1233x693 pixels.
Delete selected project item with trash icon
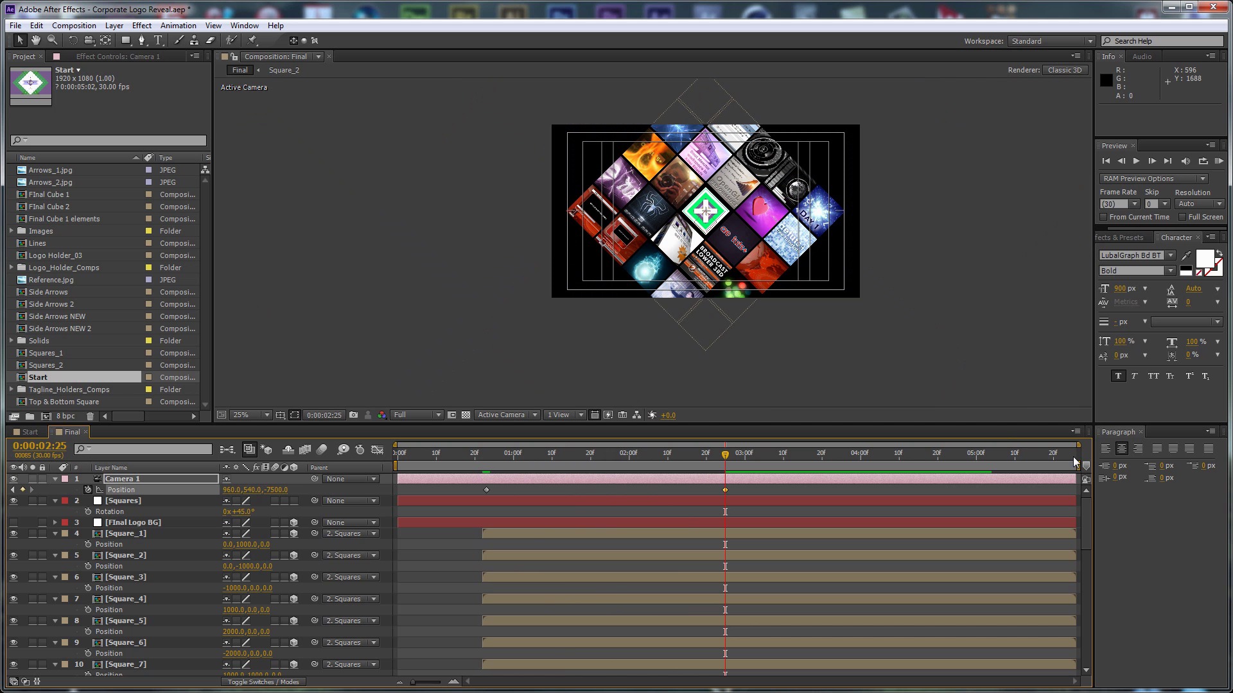(90, 416)
